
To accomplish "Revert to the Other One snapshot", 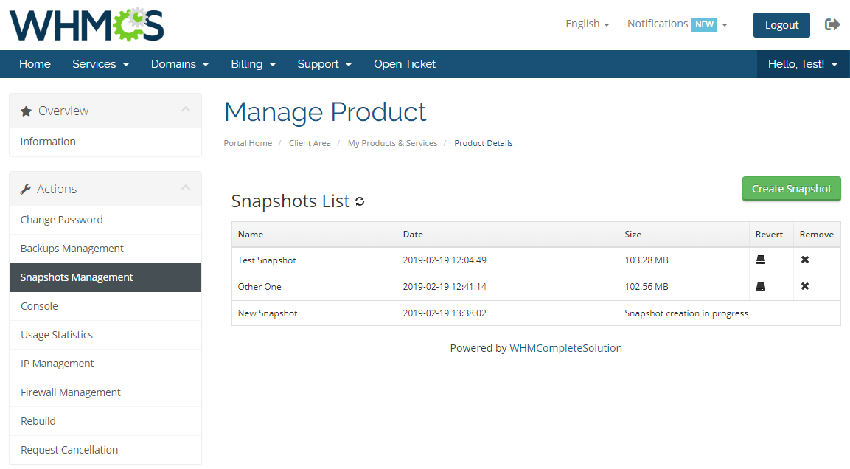I will click(x=761, y=286).
